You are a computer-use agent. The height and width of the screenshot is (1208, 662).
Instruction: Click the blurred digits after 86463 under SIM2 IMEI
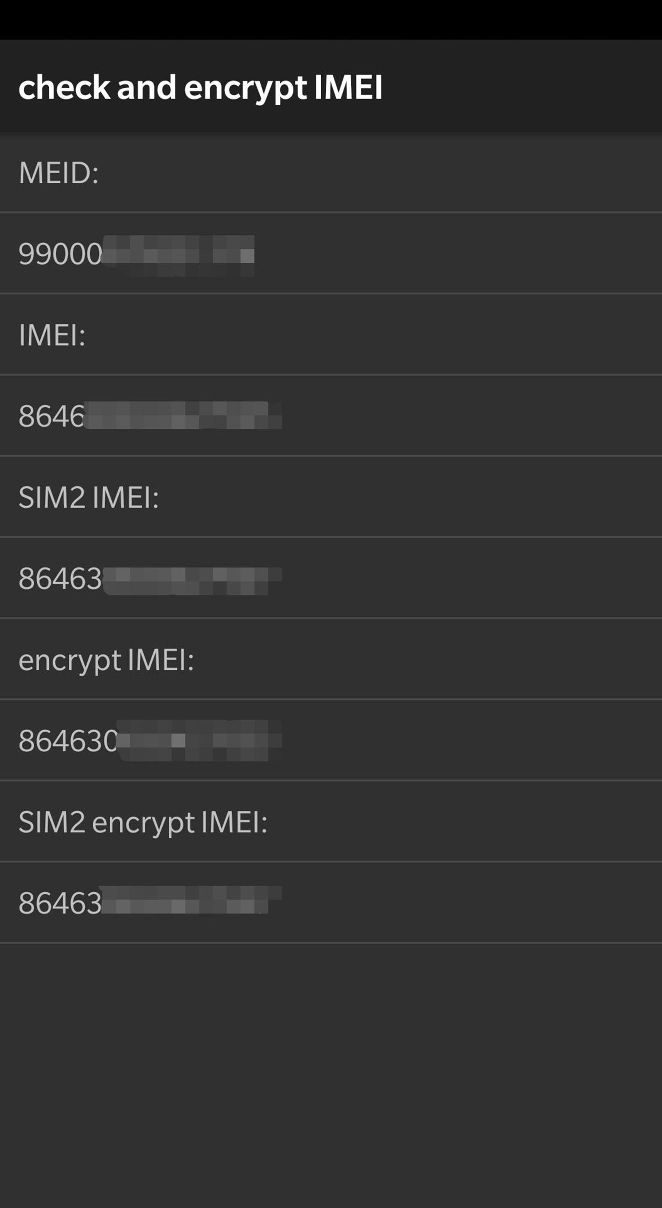click(x=192, y=581)
